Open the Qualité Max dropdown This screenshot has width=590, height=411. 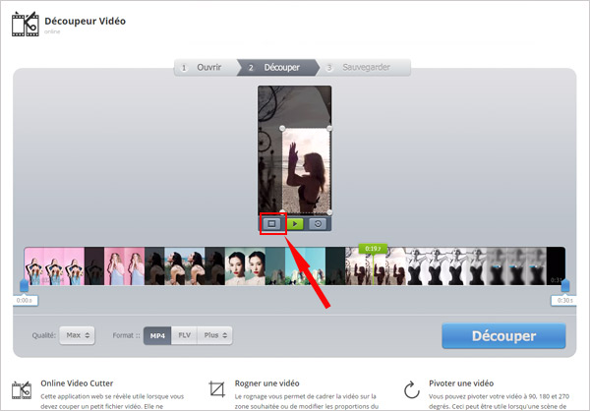tap(77, 336)
